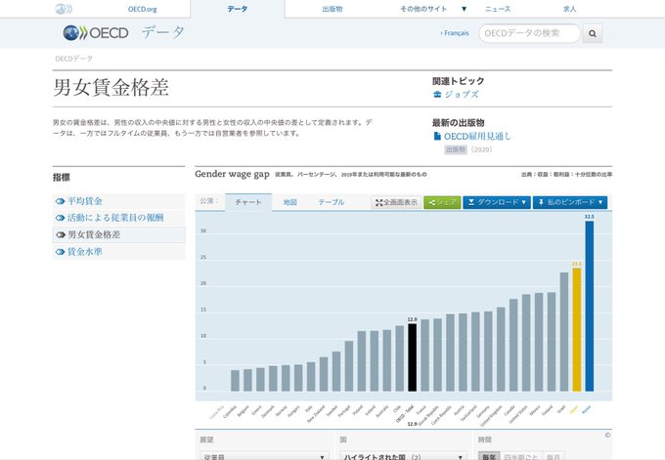665x460 pixels.
Task: Click the eye icon beside 賃金水準
Action: (61, 252)
